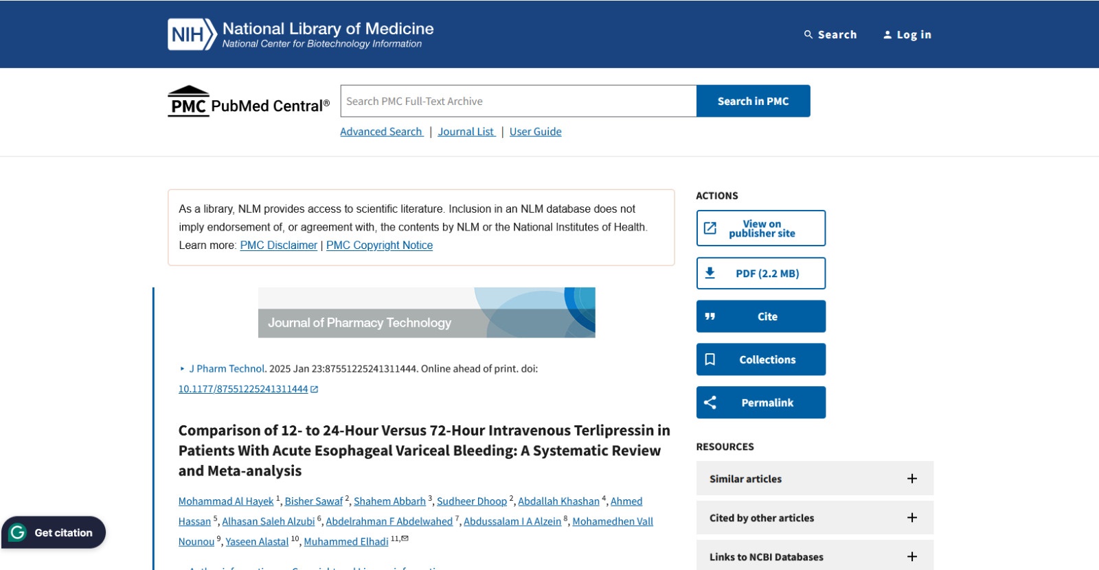Screen dimensions: 1099x570
Task: Click the Cite quotation mark icon
Action: point(710,316)
